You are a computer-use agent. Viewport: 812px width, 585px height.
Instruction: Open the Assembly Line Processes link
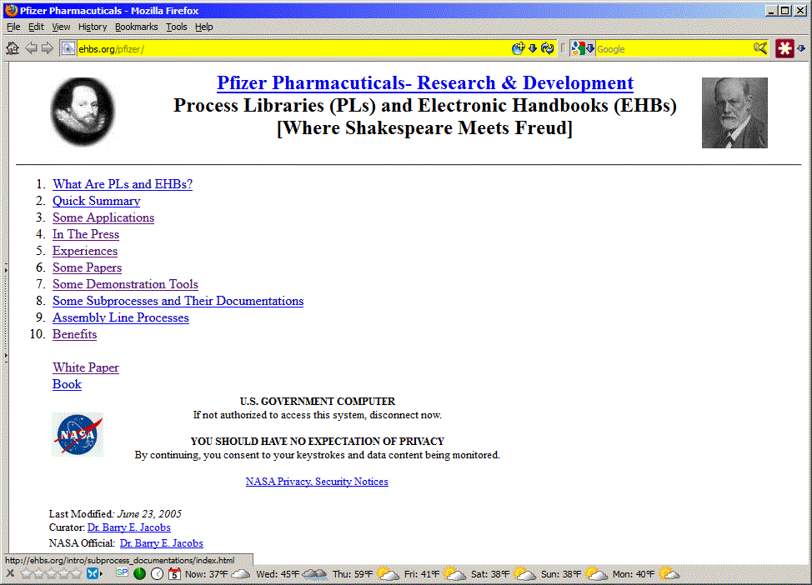(x=121, y=317)
